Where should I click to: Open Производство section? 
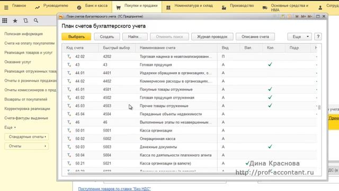(x=242, y=6)
